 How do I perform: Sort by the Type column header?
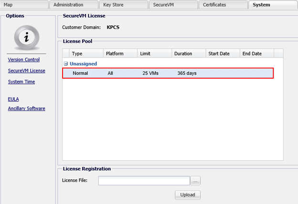pyautogui.click(x=86, y=53)
